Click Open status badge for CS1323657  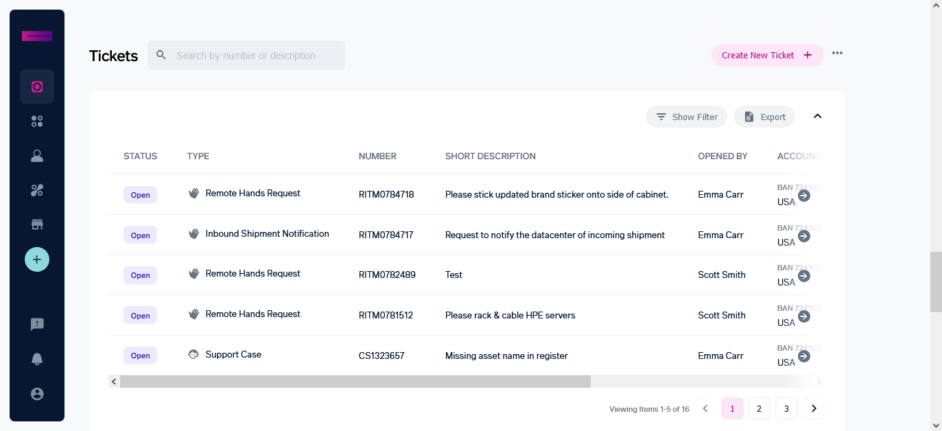(x=140, y=356)
